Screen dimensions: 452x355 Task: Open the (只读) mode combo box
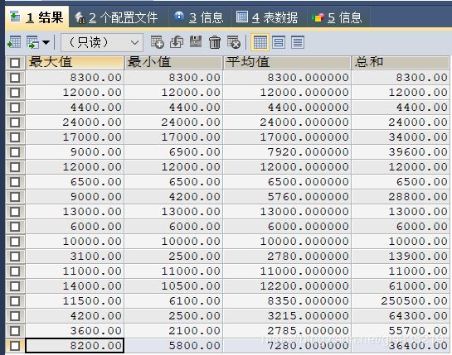(x=102, y=42)
